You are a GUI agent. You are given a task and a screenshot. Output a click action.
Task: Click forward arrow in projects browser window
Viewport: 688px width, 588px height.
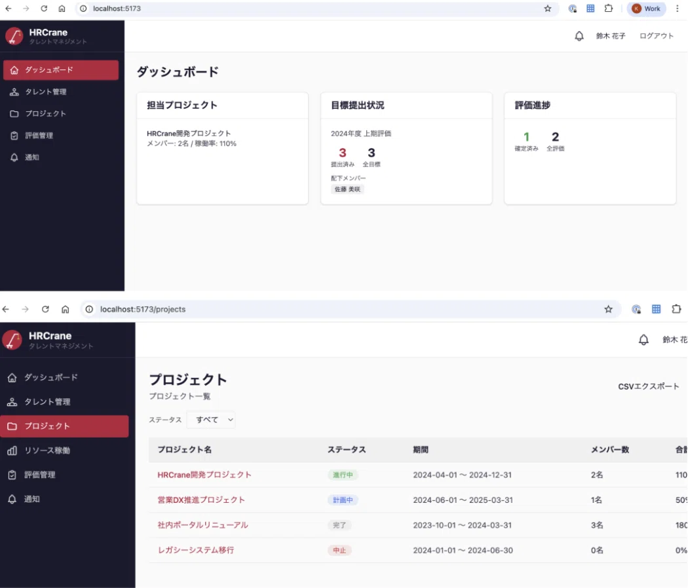(26, 309)
